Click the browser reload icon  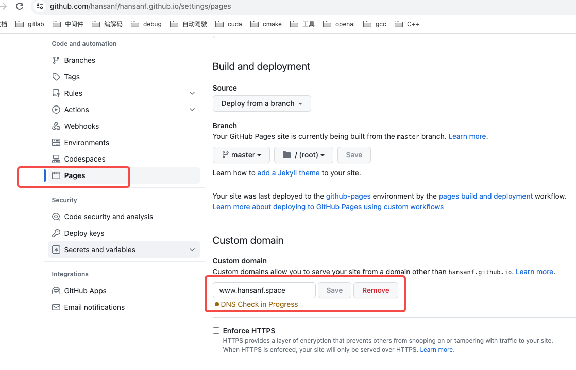pos(20,6)
